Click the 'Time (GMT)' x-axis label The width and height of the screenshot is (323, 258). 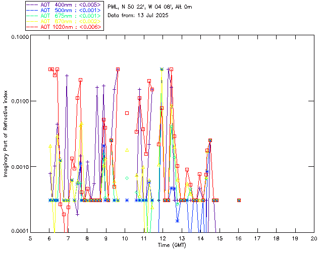point(172,244)
